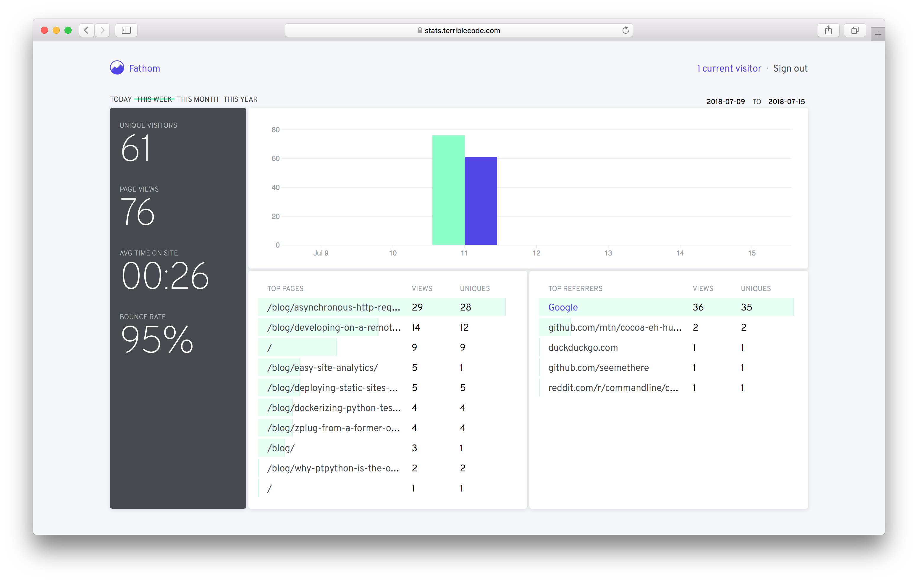The width and height of the screenshot is (918, 582).
Task: Show all browser tabs overview
Action: 855,30
